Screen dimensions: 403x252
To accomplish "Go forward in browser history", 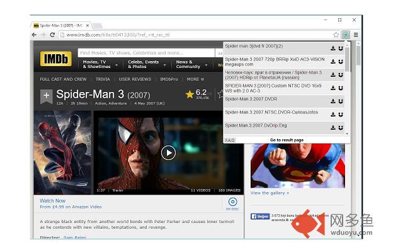I will [43, 35].
